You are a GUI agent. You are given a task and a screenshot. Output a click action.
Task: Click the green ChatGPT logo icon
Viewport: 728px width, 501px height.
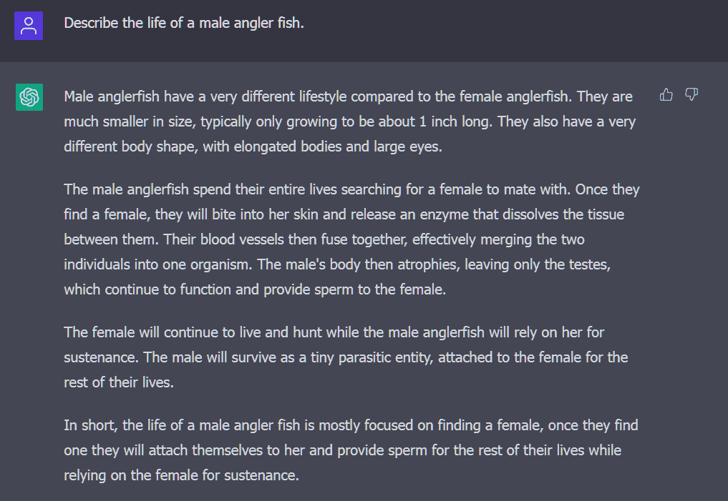click(29, 97)
